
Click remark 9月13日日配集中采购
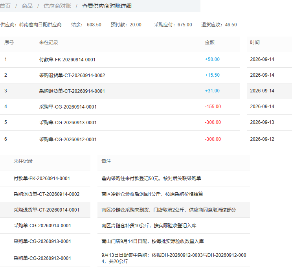(174, 258)
